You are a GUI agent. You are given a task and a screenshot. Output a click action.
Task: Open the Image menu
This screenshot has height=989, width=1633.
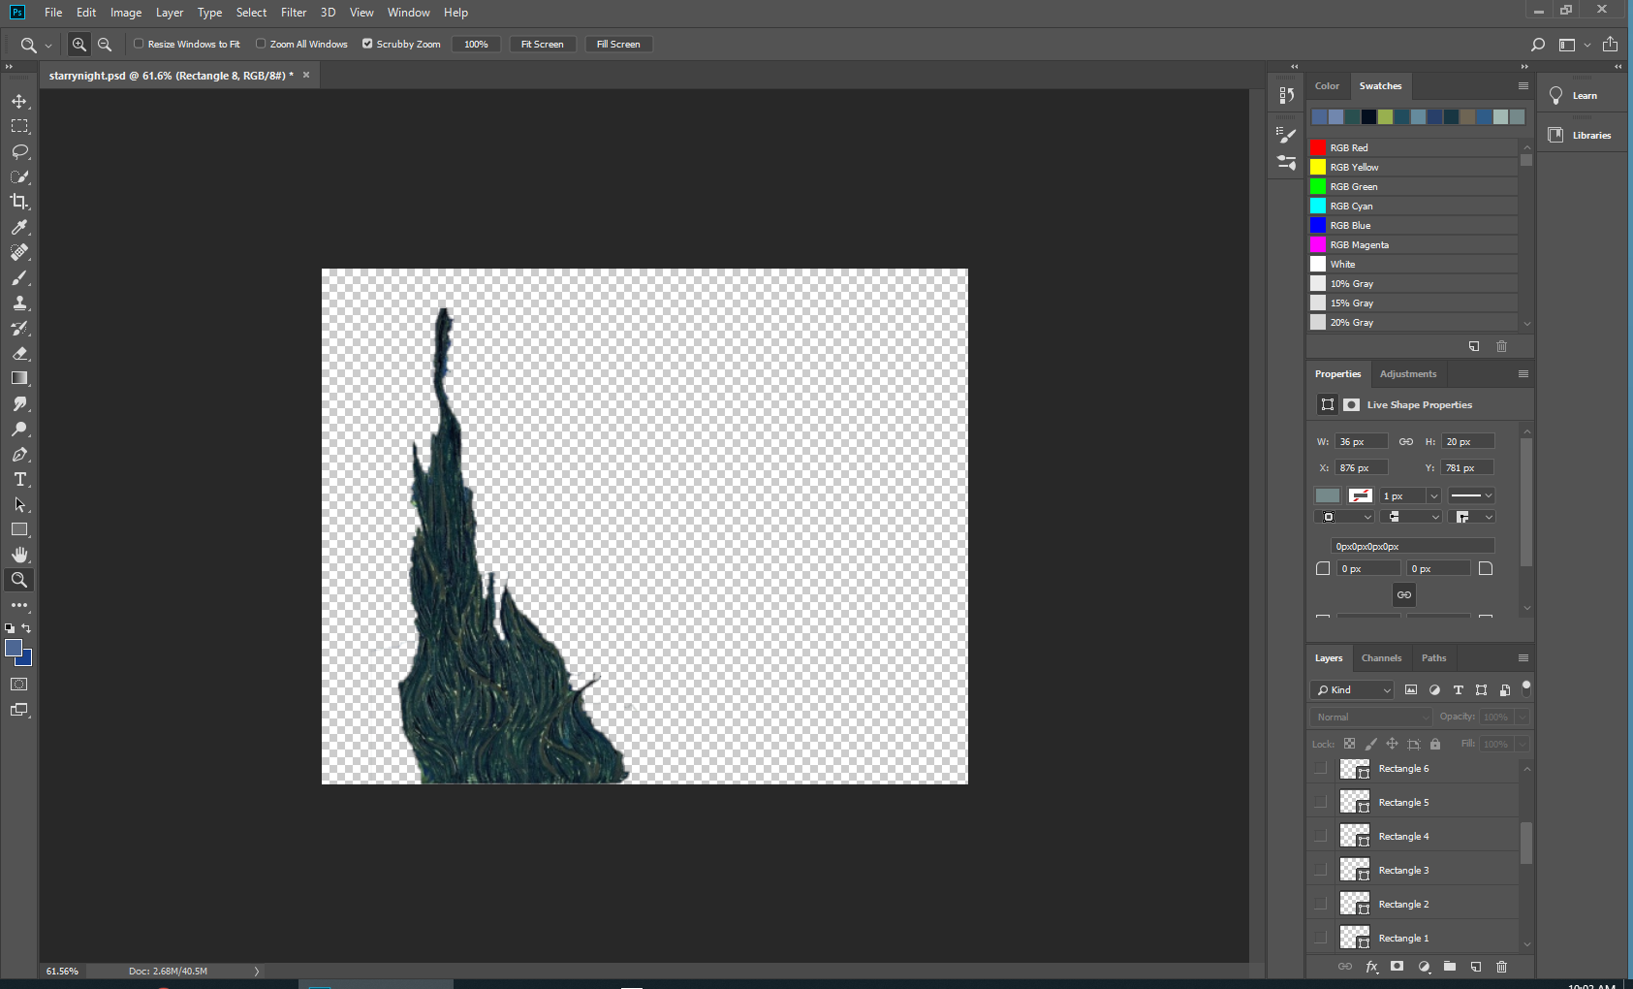[x=126, y=13]
